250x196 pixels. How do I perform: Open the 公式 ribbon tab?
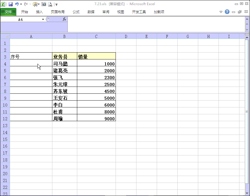(x=76, y=12)
